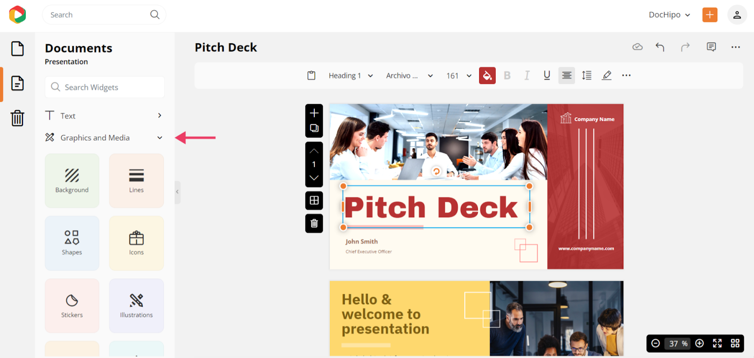Toggle italic formatting

pos(527,75)
